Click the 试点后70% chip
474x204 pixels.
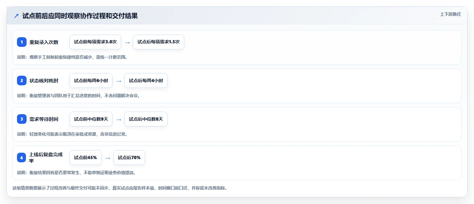point(129,157)
